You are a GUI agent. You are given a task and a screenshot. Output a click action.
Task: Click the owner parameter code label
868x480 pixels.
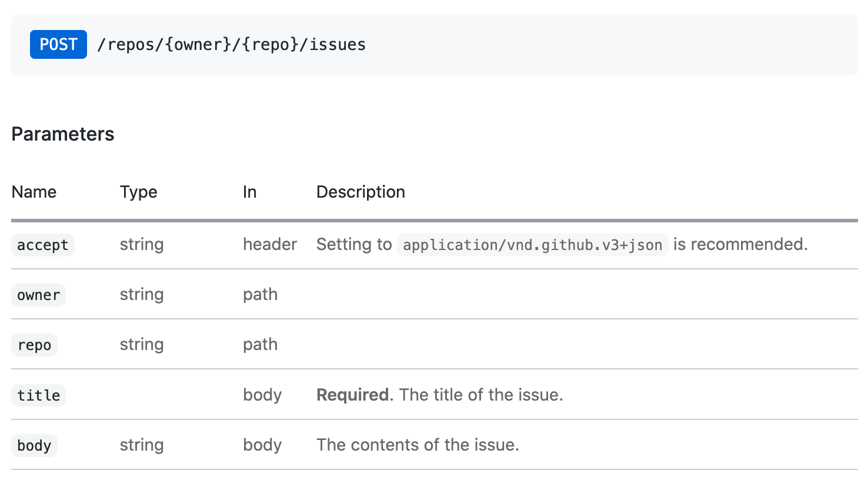pos(38,295)
